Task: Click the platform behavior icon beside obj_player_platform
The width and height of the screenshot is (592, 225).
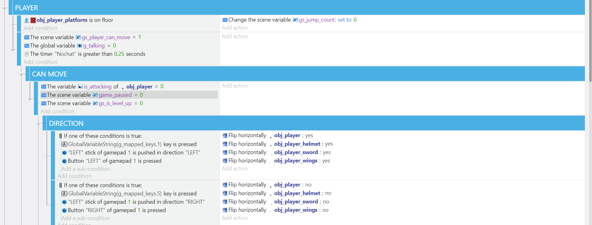Action: (27, 20)
